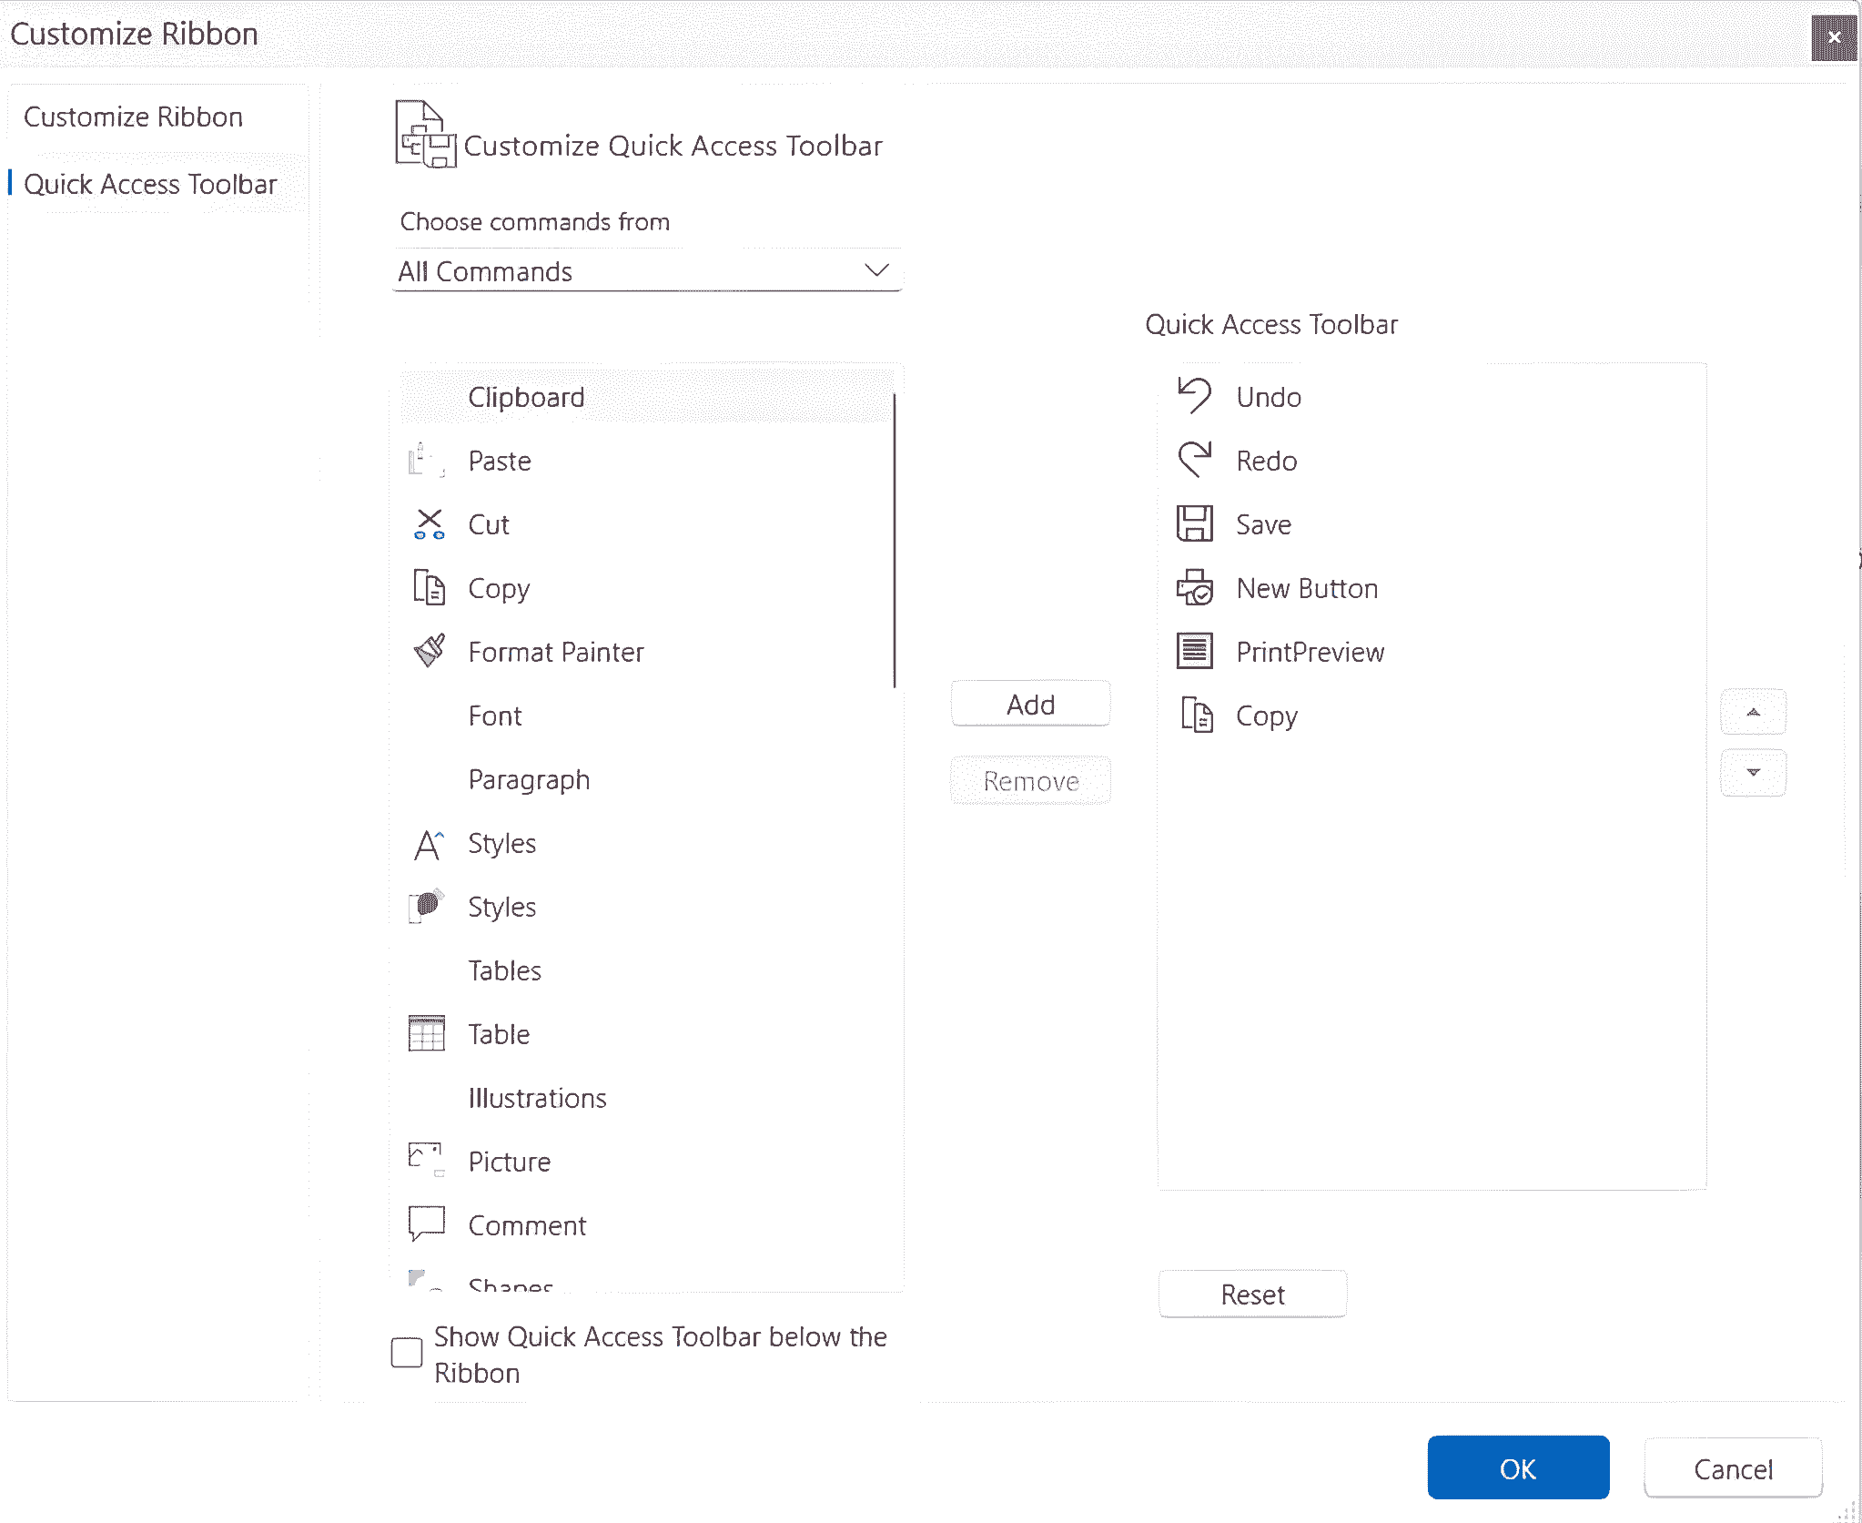
Task: Select the Cut command icon
Action: click(429, 524)
